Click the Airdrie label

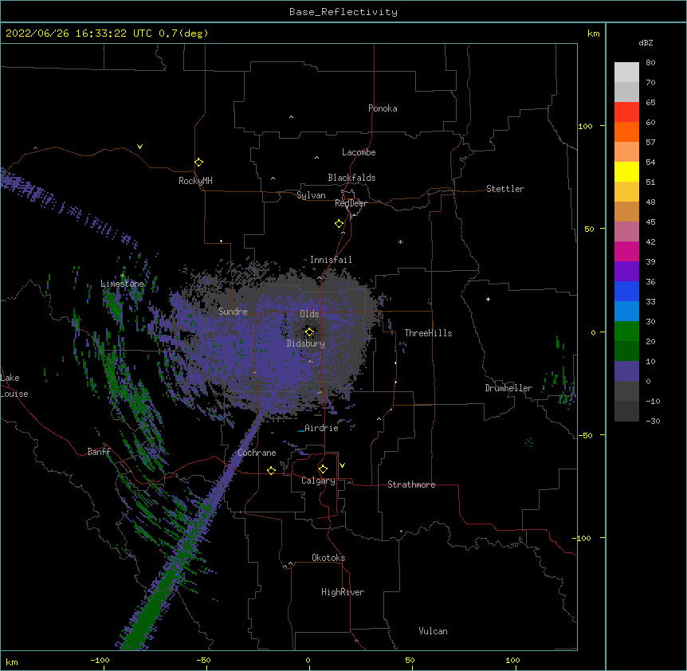(x=322, y=428)
